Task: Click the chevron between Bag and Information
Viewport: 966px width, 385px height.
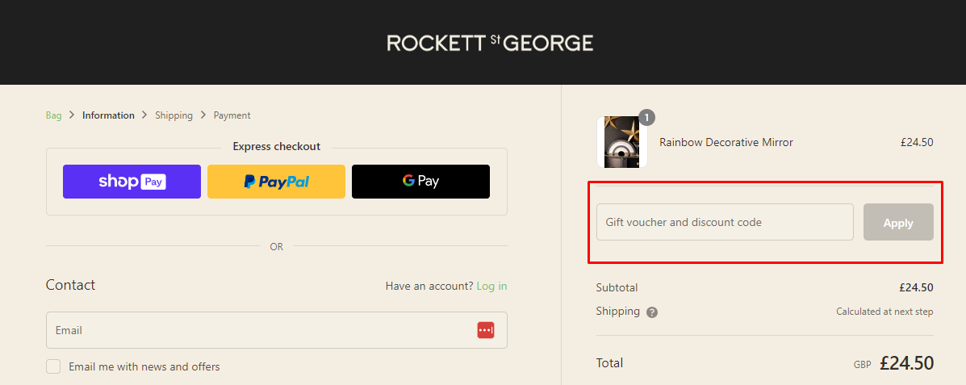Action: (72, 115)
